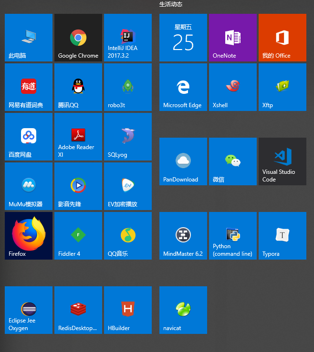
Task: Open WeChat (微信) tile
Action: [232, 161]
